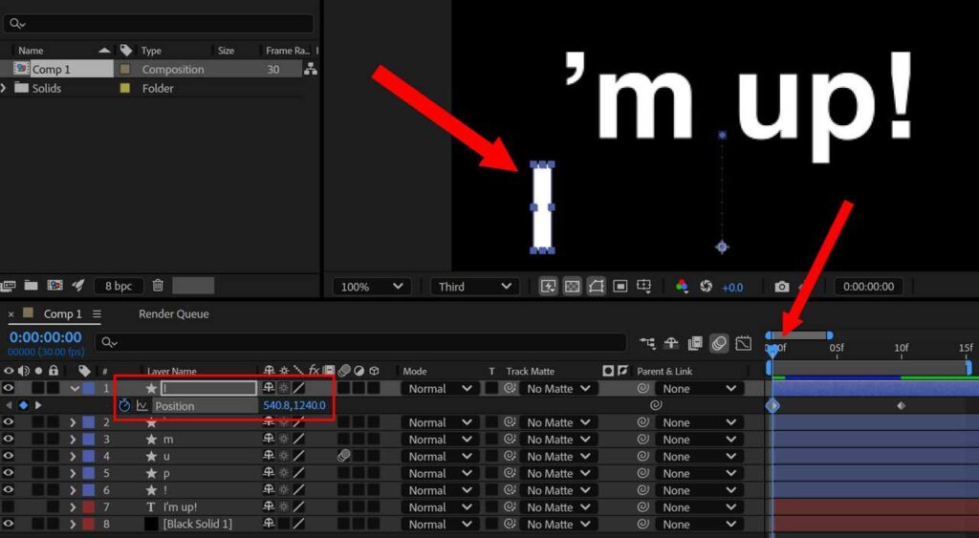Adjust exposure value +0.0
The image size is (979, 538).
732,288
